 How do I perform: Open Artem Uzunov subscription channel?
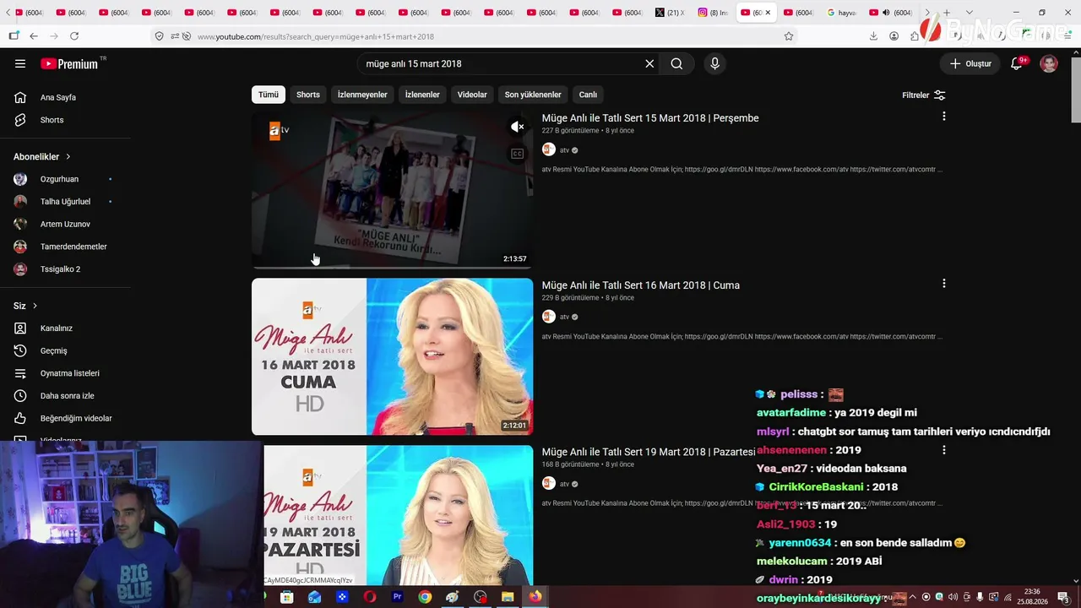[x=65, y=224]
